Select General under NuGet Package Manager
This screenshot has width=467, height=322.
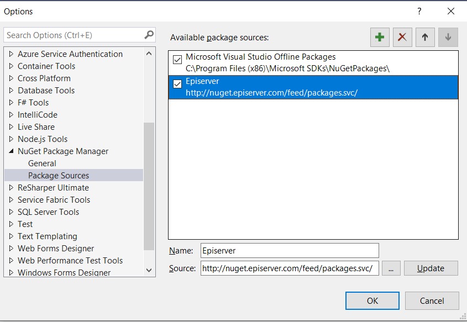click(x=42, y=163)
